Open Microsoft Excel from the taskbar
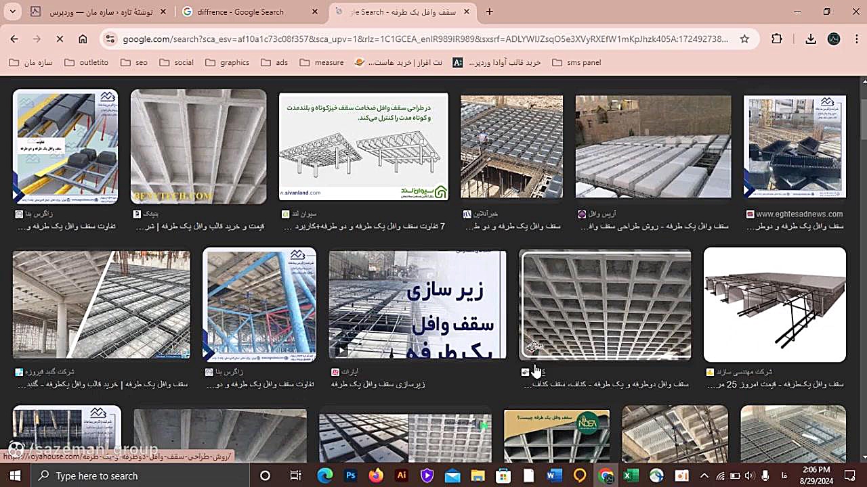867x487 pixels. [631, 476]
